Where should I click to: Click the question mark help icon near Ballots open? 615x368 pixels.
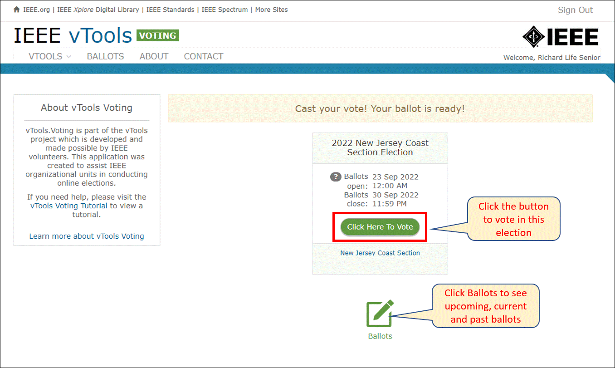(335, 177)
